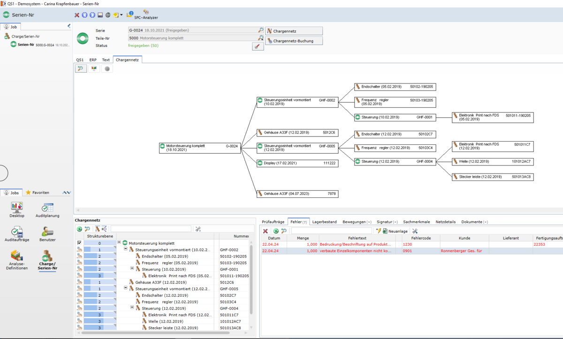Viewport: 563px width, 339px height.
Task: Click the Neuanlage button
Action: (395, 231)
